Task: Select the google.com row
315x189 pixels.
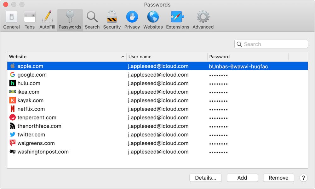Action: coord(157,75)
